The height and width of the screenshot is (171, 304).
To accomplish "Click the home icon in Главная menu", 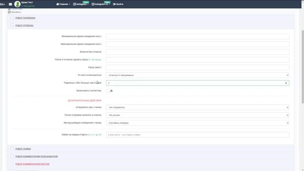I will [57, 4].
